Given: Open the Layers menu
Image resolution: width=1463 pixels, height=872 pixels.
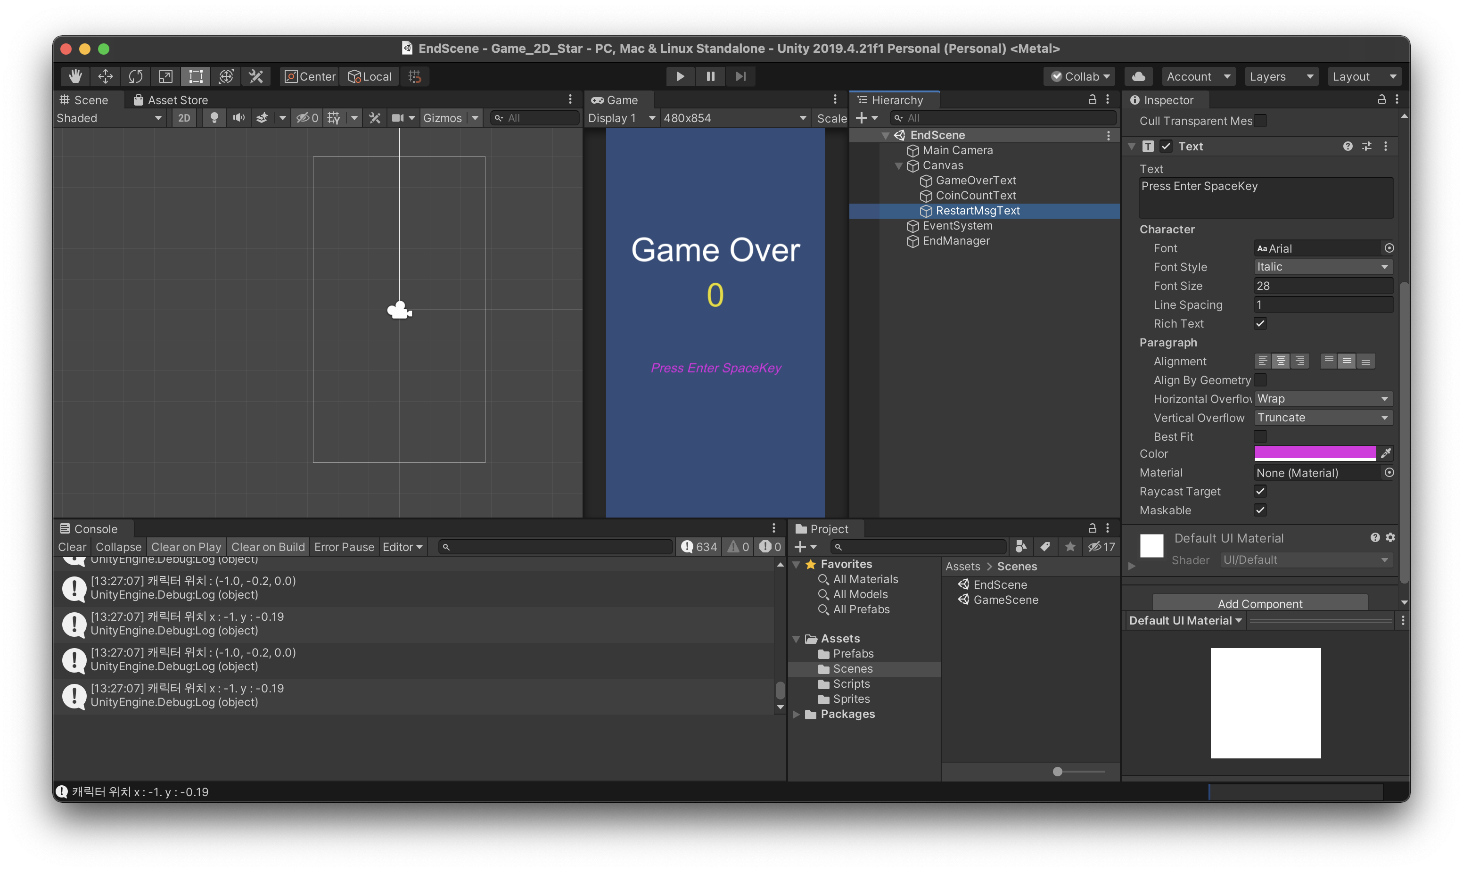Looking at the screenshot, I should (1280, 76).
